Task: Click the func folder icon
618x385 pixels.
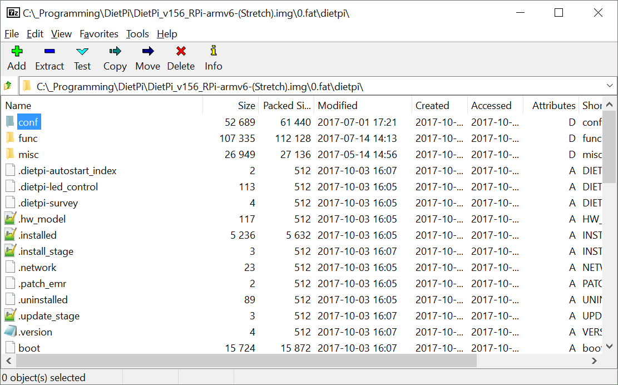Action: pos(10,138)
